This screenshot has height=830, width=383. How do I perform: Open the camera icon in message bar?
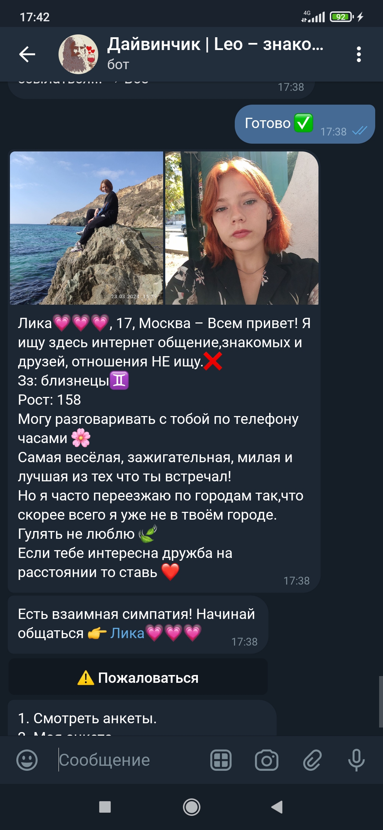(x=267, y=760)
